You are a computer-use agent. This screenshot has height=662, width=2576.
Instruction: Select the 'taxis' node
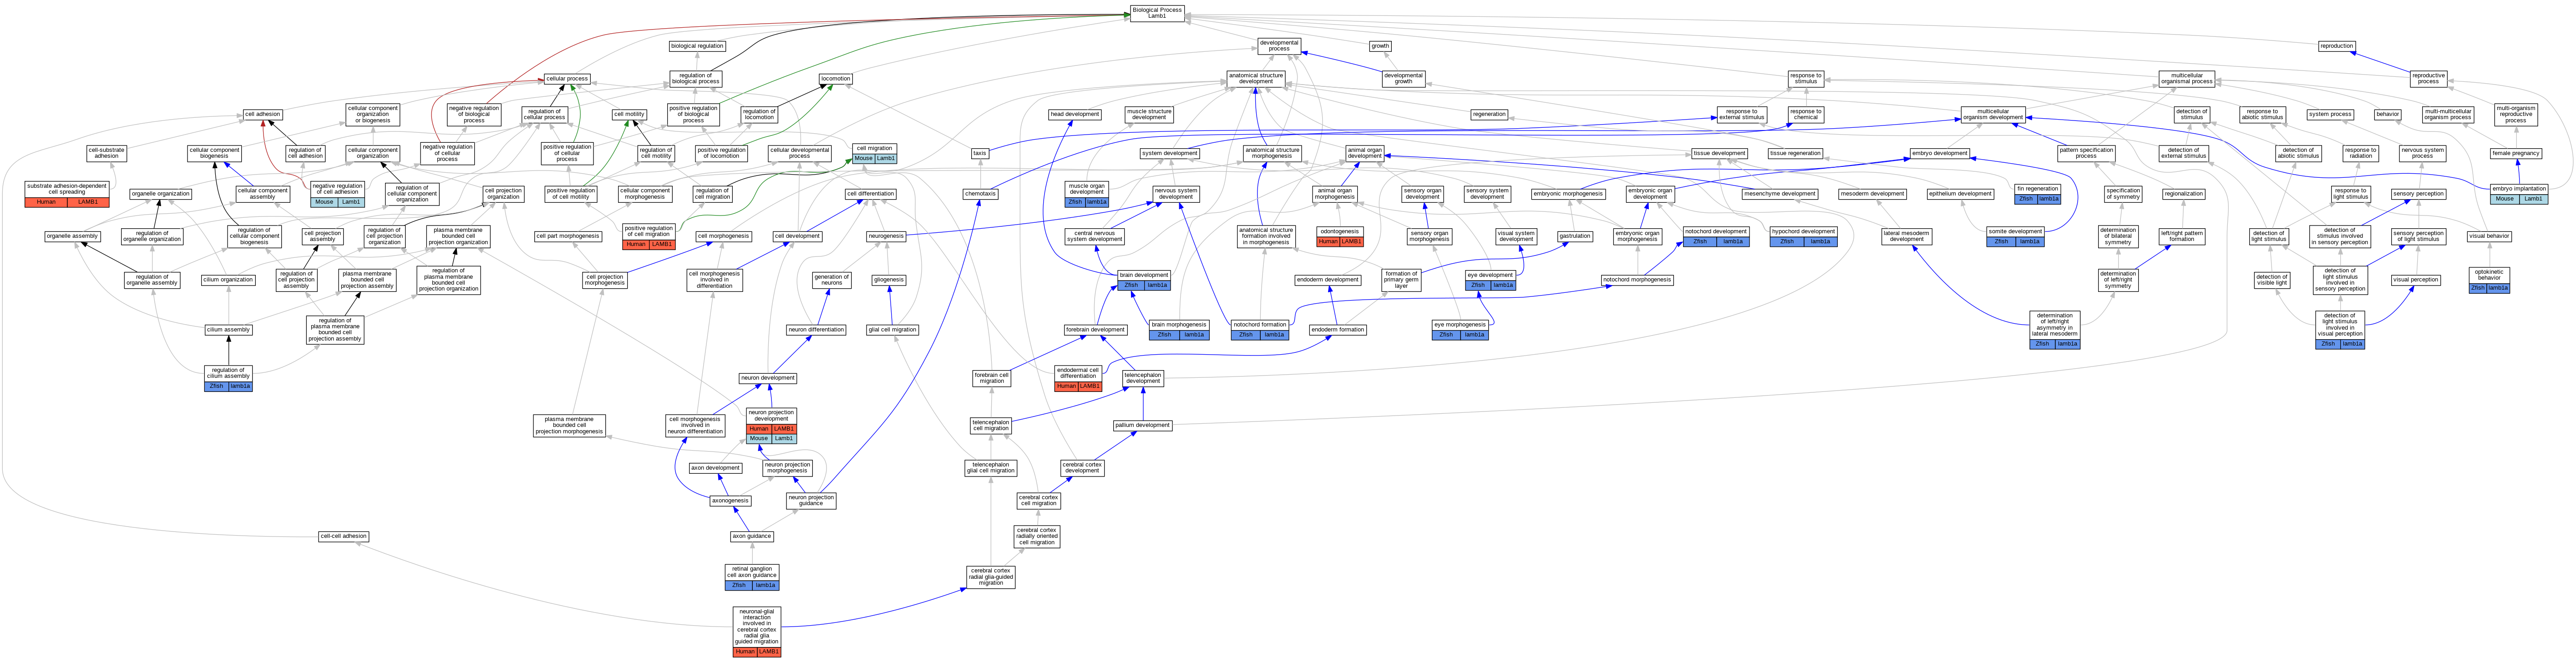point(980,154)
